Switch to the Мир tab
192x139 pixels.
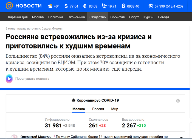click(115, 109)
